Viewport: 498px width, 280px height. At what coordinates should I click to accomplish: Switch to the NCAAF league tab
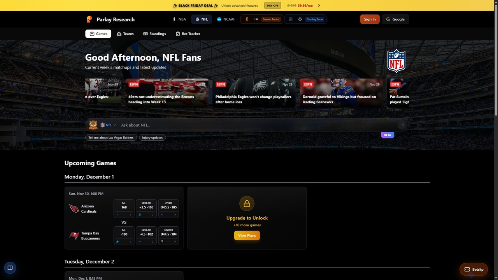click(x=226, y=19)
